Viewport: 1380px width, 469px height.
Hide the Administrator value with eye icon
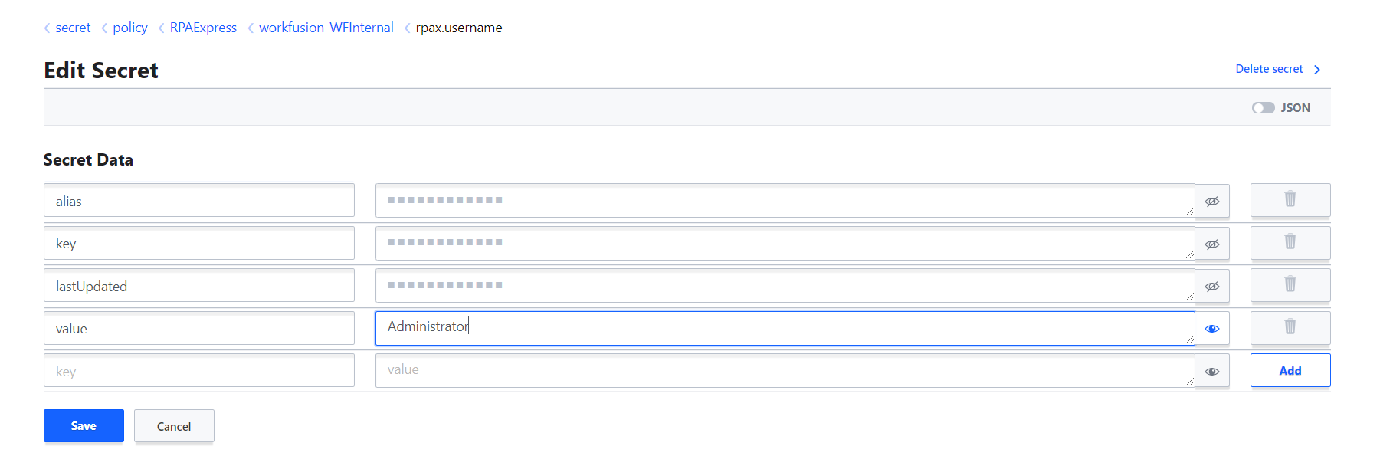1212,329
